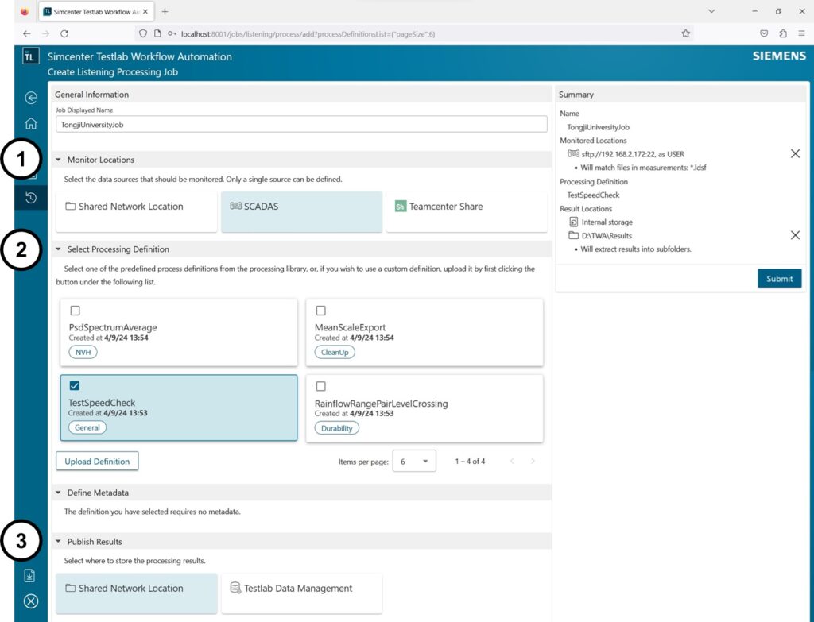Image resolution: width=814 pixels, height=622 pixels.
Task: Click inside the Job Displayed Name field
Action: (x=300, y=124)
